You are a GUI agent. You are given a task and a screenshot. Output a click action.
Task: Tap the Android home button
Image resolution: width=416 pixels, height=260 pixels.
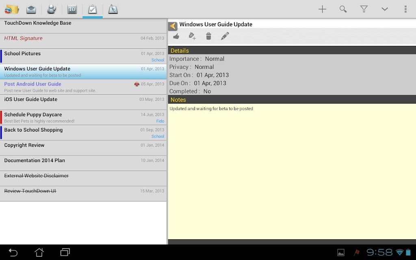[x=39, y=252]
